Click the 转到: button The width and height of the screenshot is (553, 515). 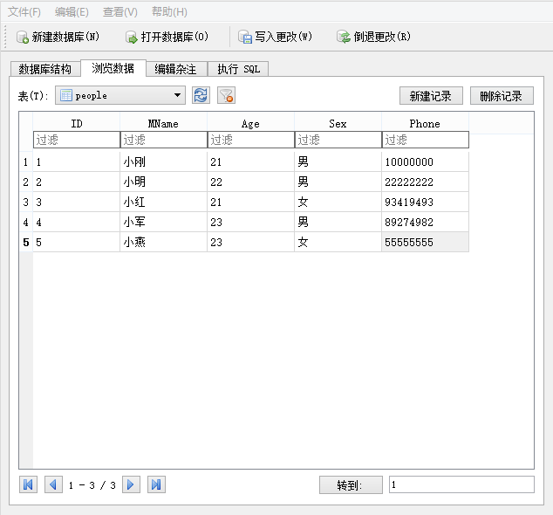click(x=351, y=485)
